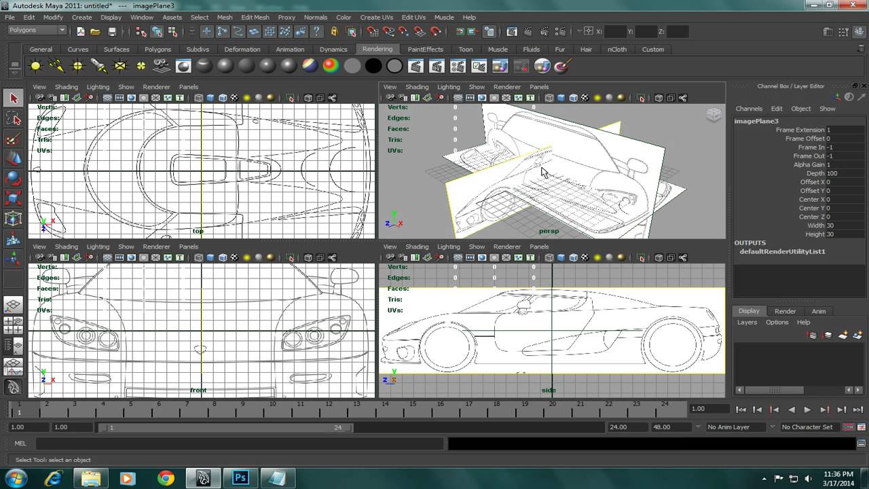Open Shading menu in top viewport

[67, 87]
